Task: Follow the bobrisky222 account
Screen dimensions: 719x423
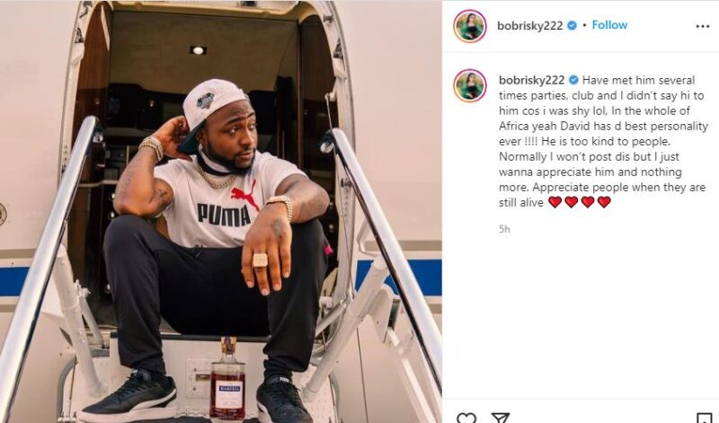Action: click(x=609, y=25)
